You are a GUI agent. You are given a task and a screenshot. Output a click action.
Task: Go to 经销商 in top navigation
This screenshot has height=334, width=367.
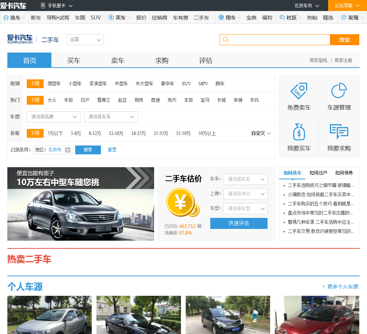[x=159, y=18]
